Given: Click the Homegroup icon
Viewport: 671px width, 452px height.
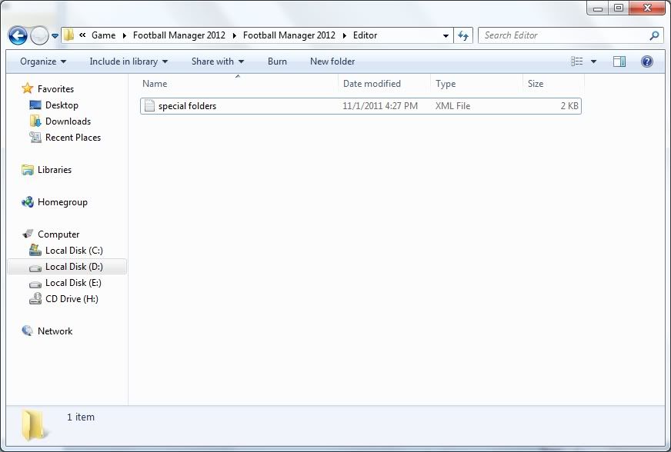Looking at the screenshot, I should pos(28,202).
